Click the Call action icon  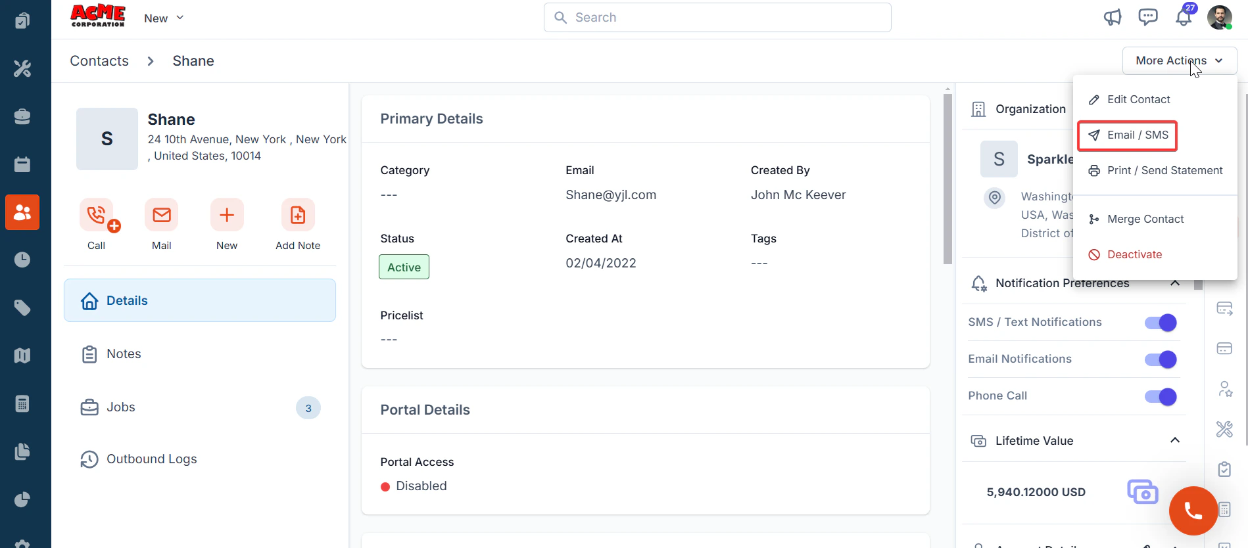click(97, 215)
